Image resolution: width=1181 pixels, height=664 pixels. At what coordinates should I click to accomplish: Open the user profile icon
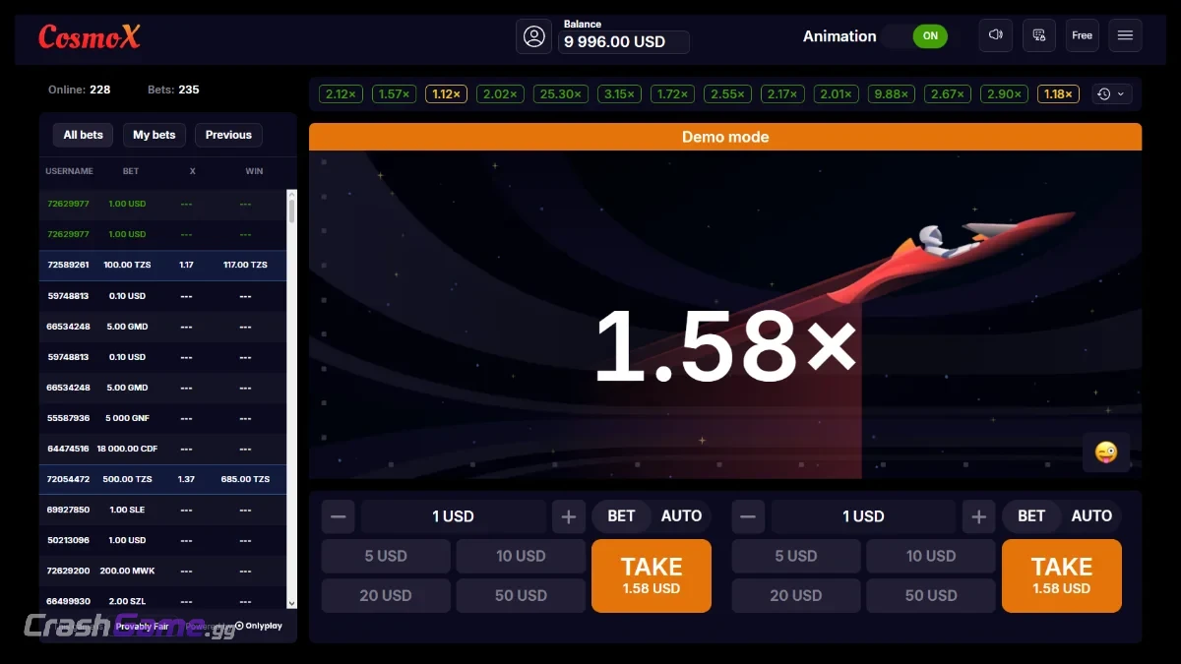(534, 36)
